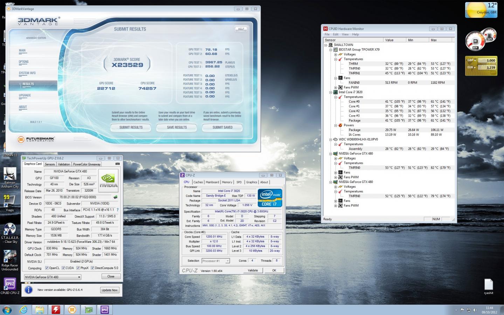Screen dimensions: 504x315
Task: Click the Close button in GPU-Z
Action: point(111,276)
